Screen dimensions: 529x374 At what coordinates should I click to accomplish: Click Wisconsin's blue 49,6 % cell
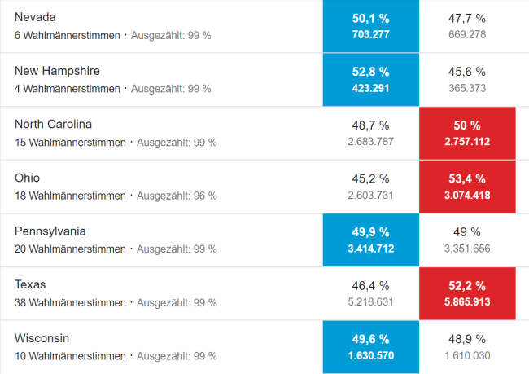(370, 347)
